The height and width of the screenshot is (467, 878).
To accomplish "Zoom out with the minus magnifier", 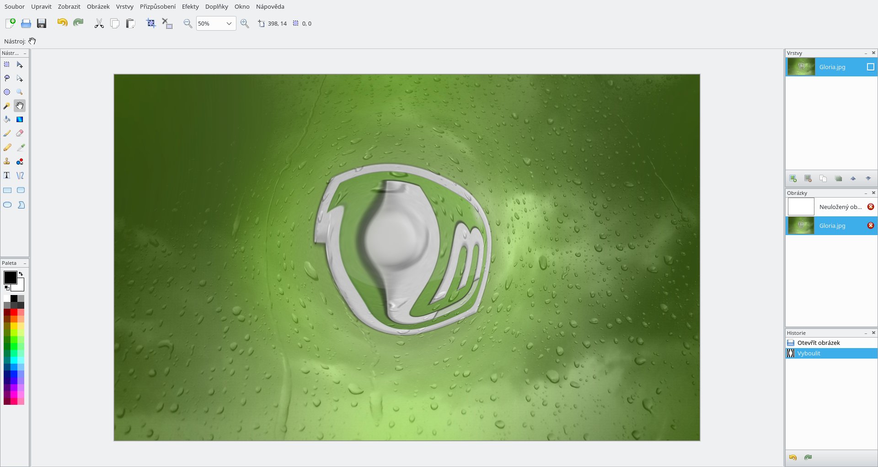I will click(x=187, y=23).
